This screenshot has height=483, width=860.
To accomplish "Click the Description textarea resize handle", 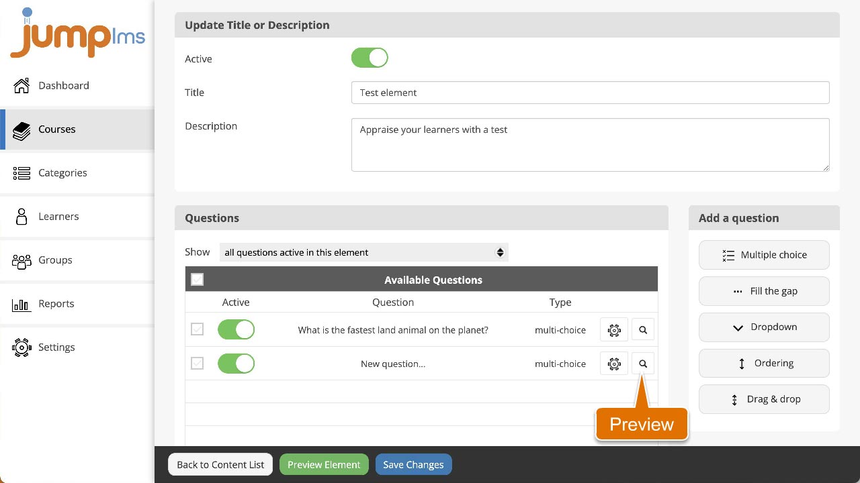I will pyautogui.click(x=825, y=167).
